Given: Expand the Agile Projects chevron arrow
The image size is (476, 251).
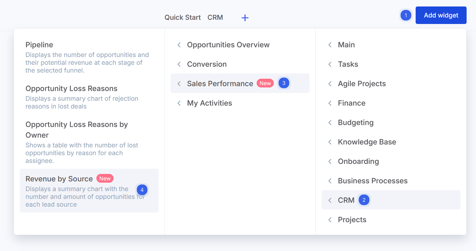Looking at the screenshot, I should (330, 84).
